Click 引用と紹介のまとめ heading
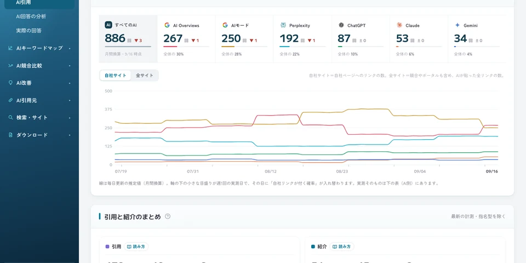The width and height of the screenshot is (526, 263). click(x=133, y=217)
